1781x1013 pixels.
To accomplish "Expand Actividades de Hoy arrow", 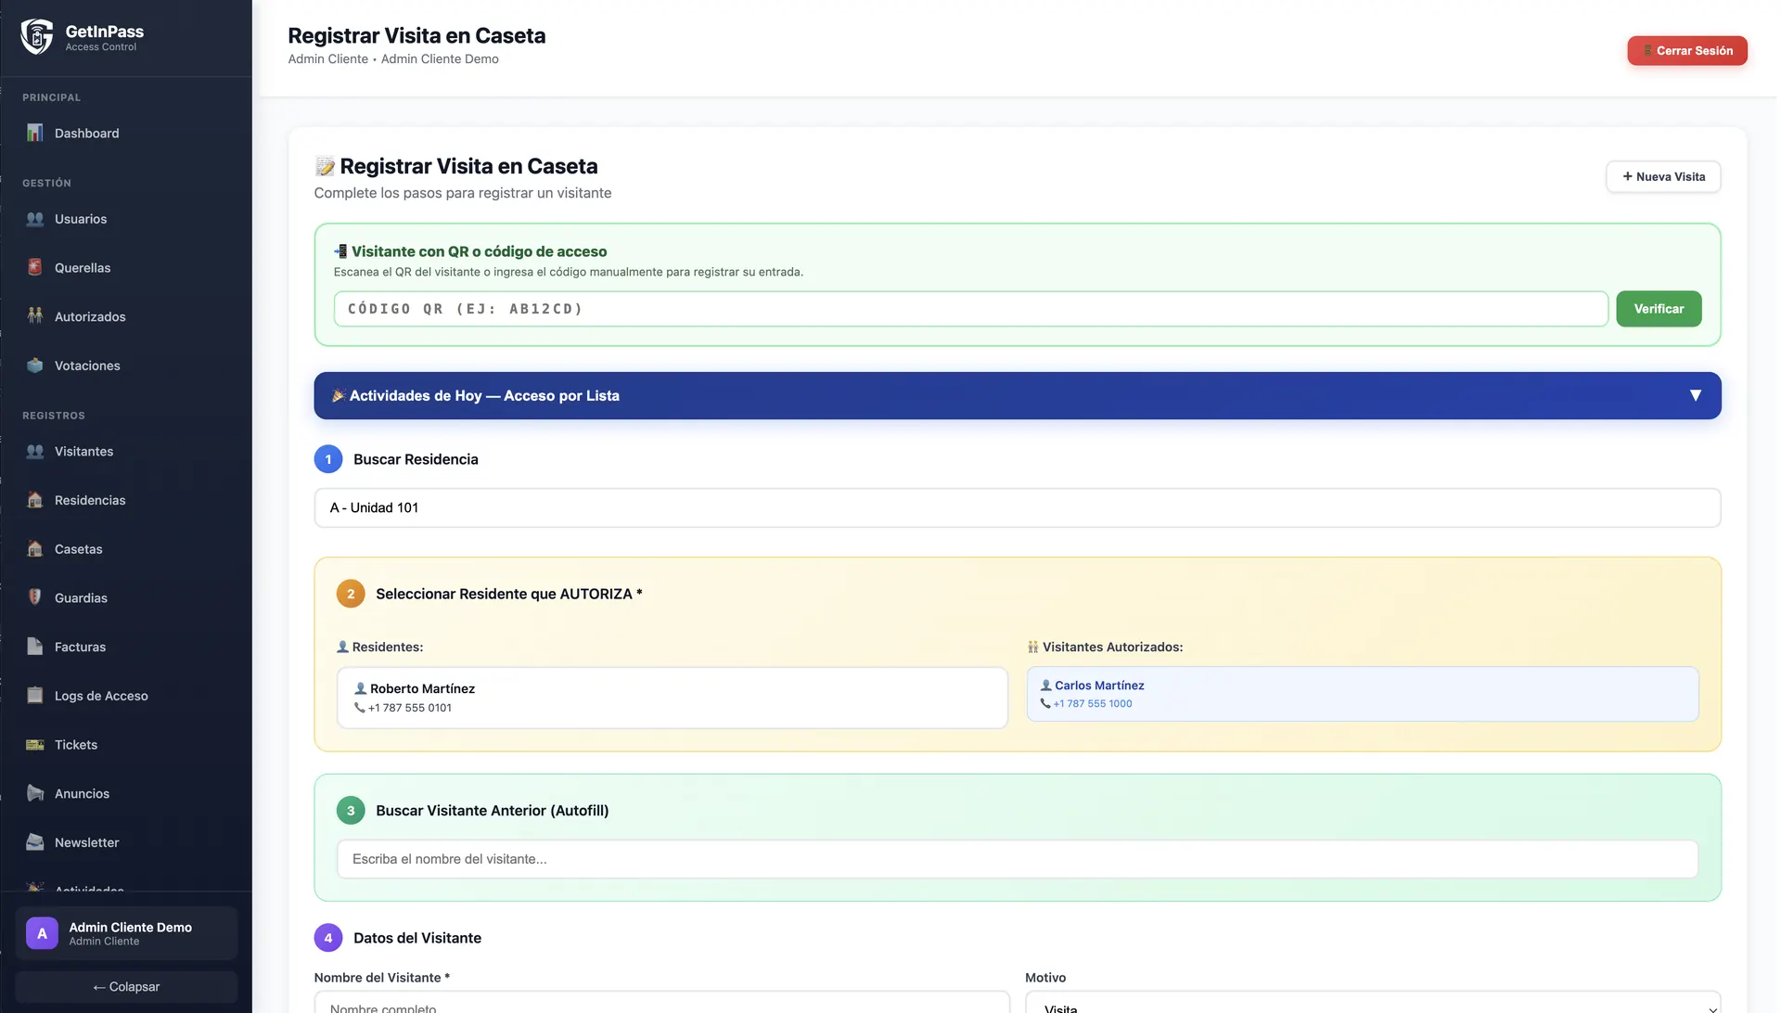I will 1695,395.
